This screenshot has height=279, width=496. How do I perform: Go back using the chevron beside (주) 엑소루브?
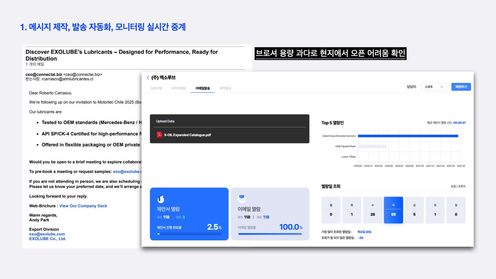(148, 78)
